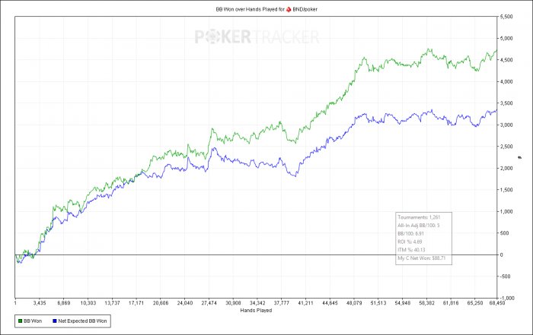The width and height of the screenshot is (533, 335).
Task: Click the 41,211 x-axis tick label
Action: click(x=305, y=303)
